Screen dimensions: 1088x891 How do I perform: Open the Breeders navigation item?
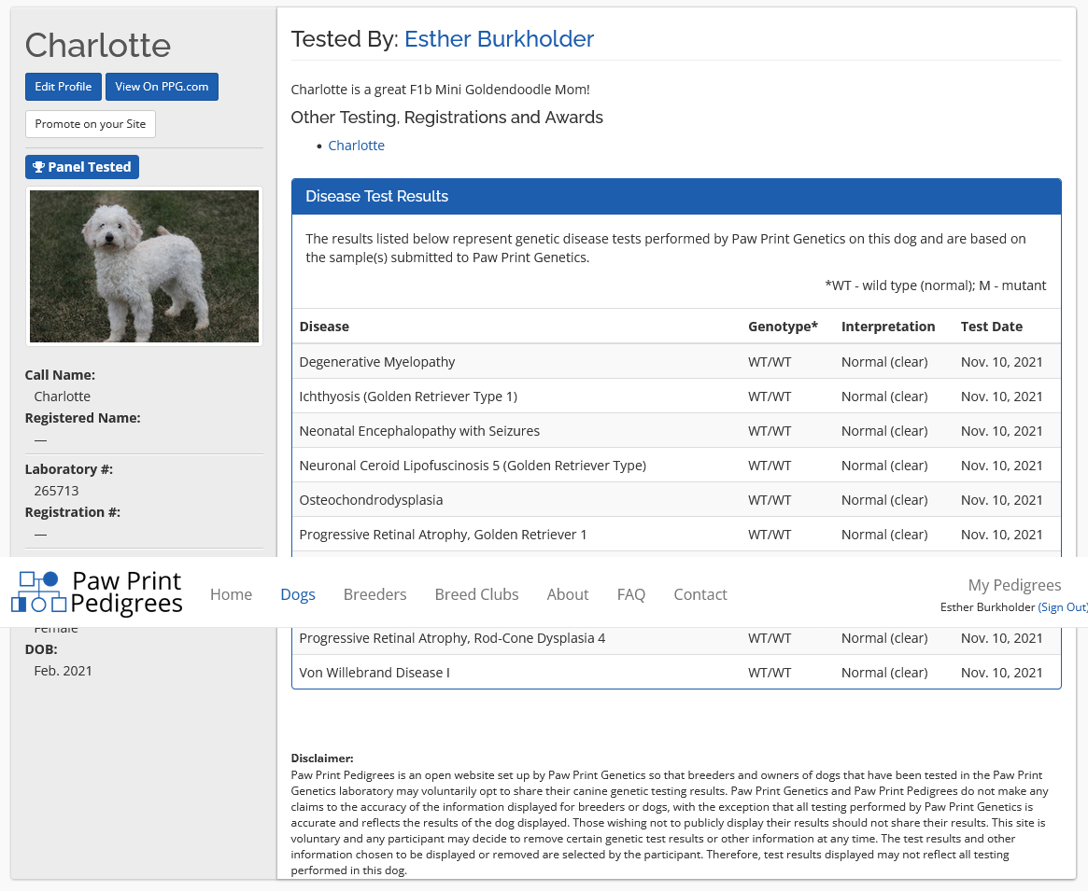pos(374,594)
